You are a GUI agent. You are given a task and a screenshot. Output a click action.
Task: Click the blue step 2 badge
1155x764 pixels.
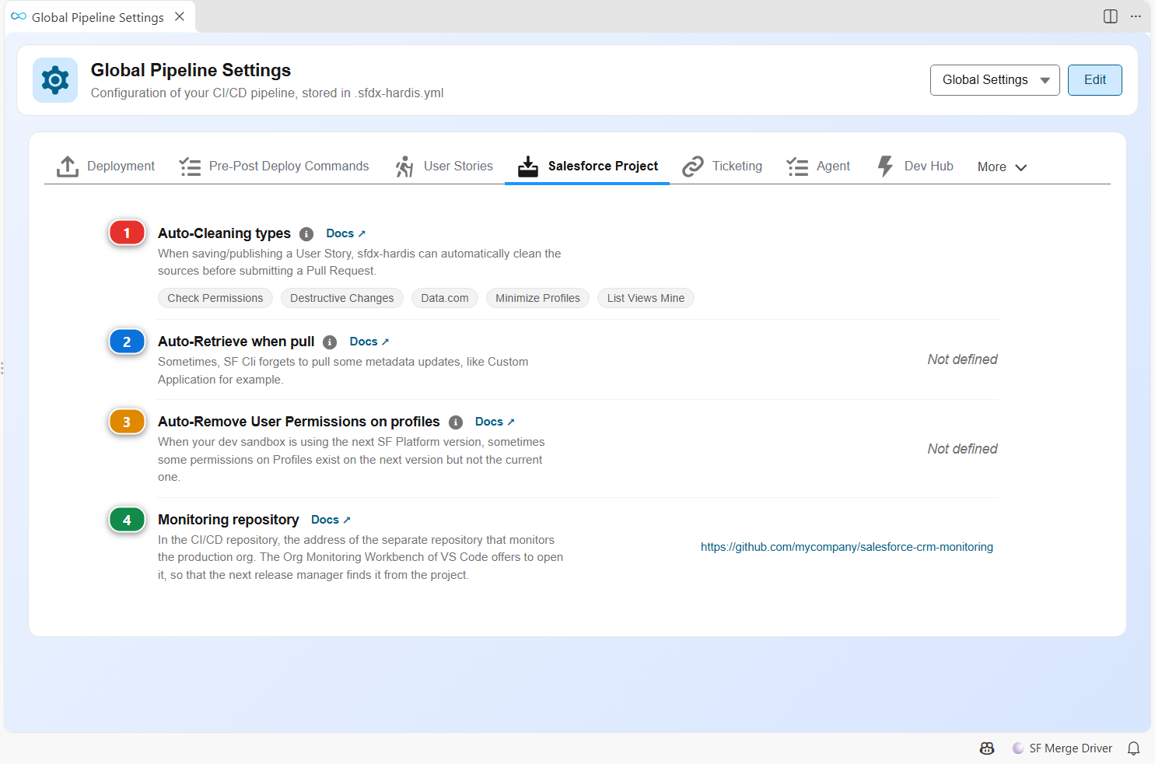click(127, 342)
